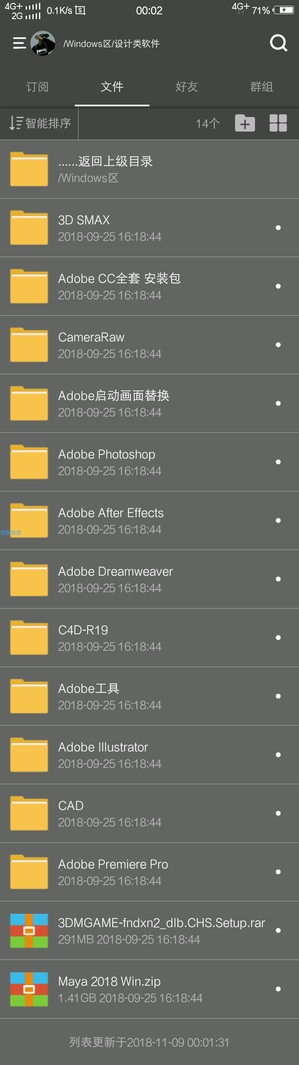Open the 智能排序 sort dropdown
This screenshot has height=1065, width=299.
pos(40,123)
